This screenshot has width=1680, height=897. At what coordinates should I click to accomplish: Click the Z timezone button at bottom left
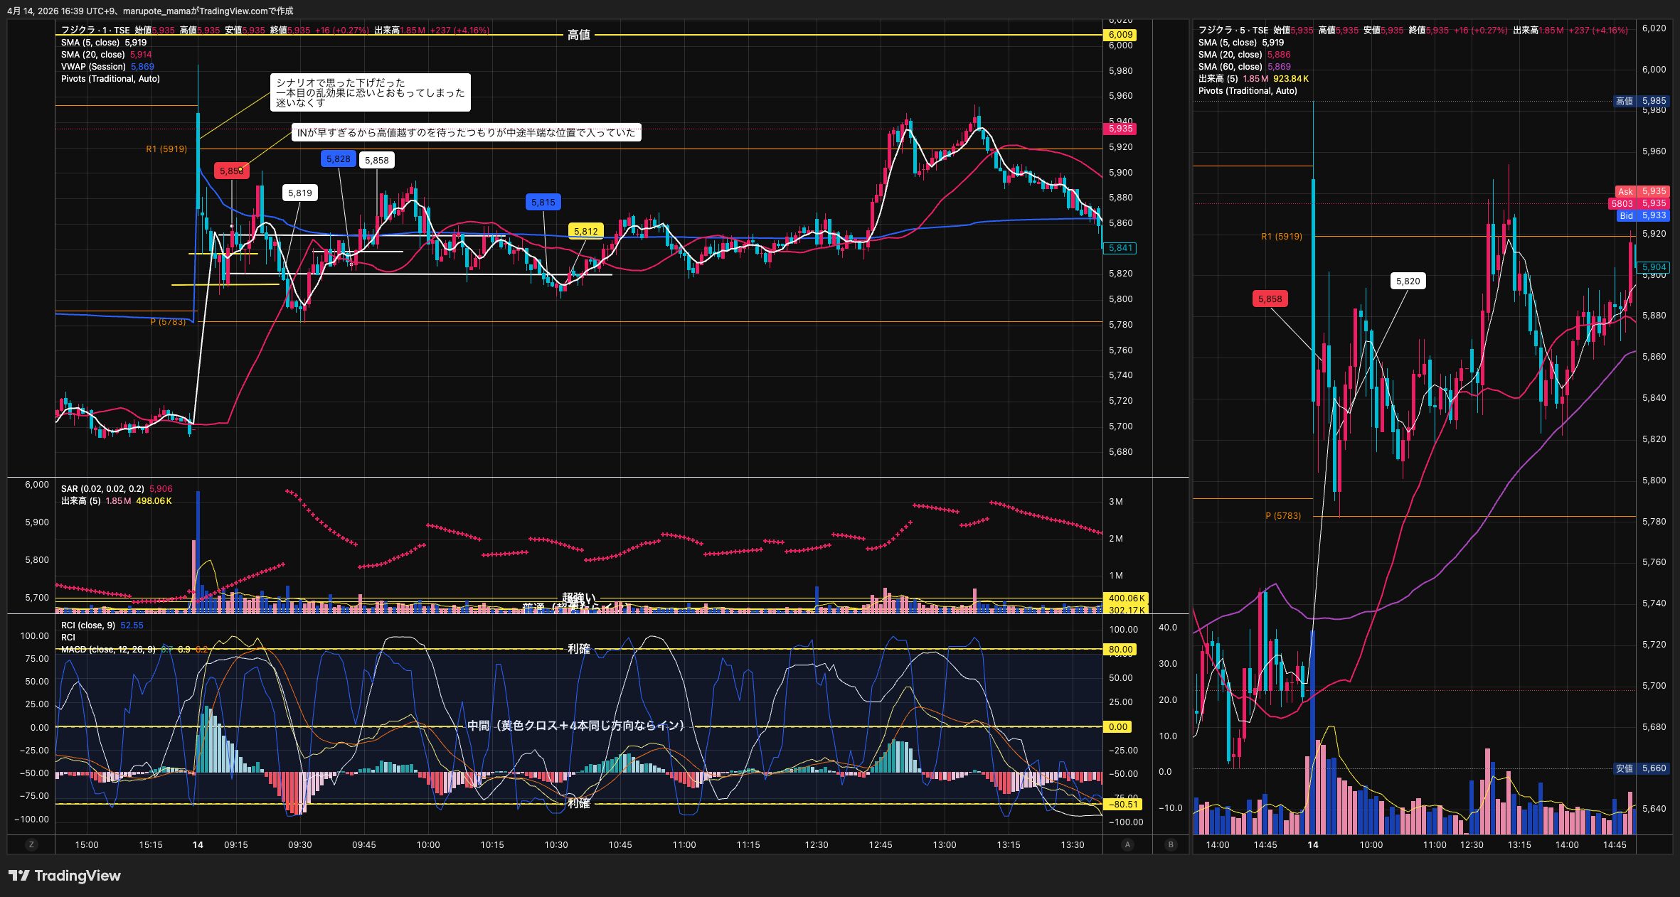click(x=31, y=844)
